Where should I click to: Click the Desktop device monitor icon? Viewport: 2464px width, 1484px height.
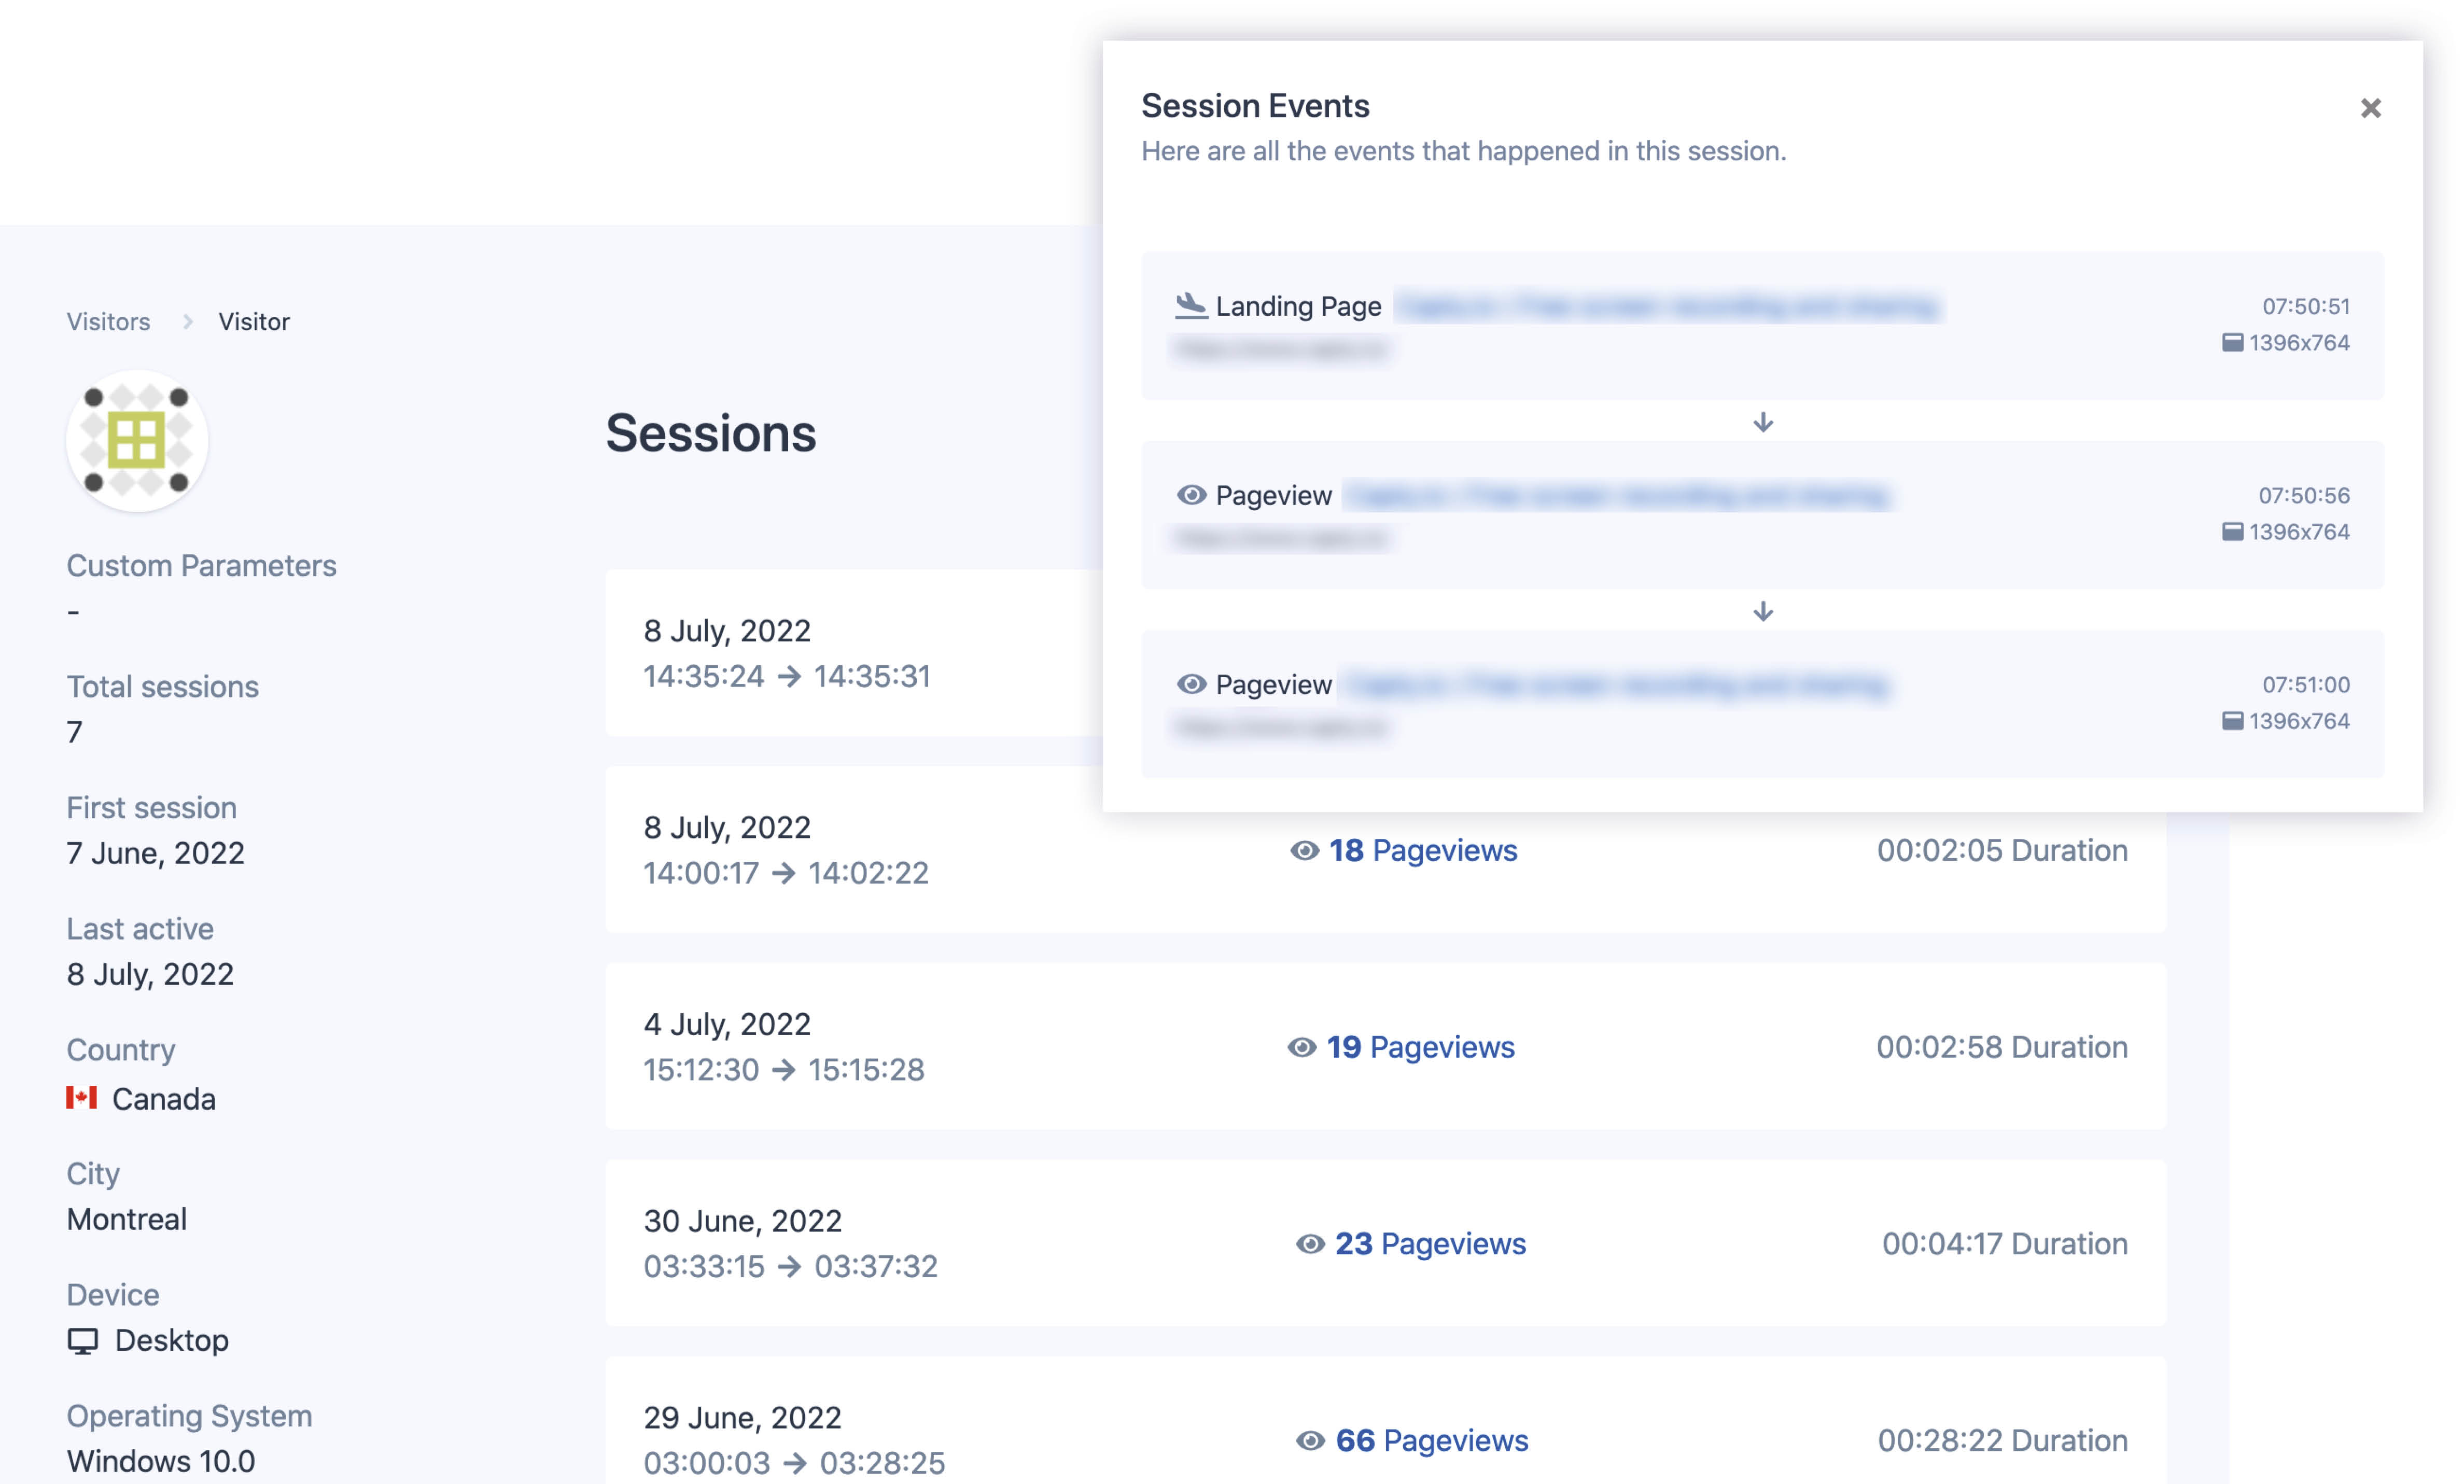pos(83,1341)
